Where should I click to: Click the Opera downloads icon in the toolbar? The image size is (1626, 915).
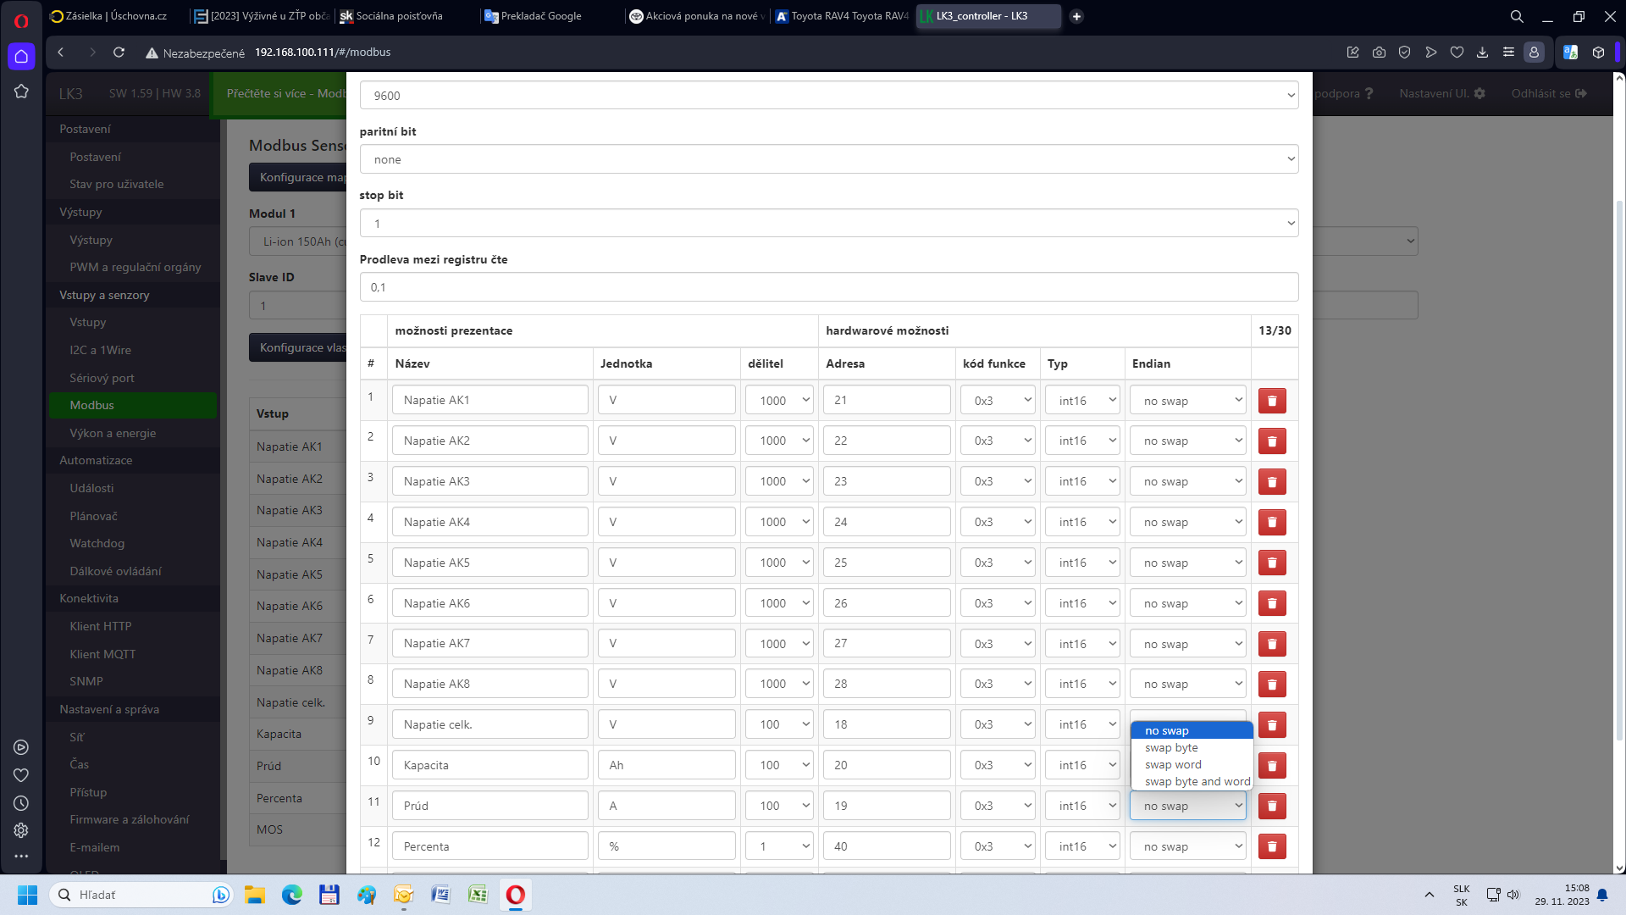tap(1482, 53)
